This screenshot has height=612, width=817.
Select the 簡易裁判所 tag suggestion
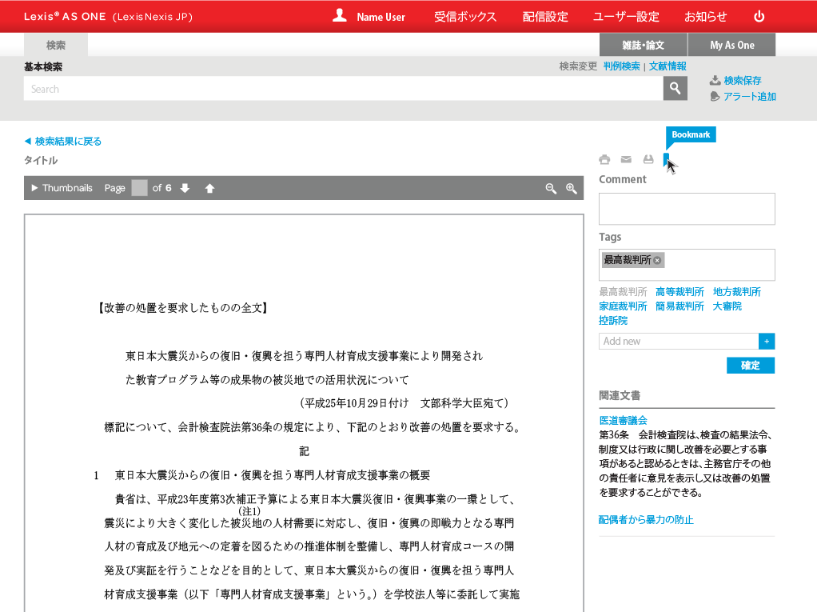[680, 306]
